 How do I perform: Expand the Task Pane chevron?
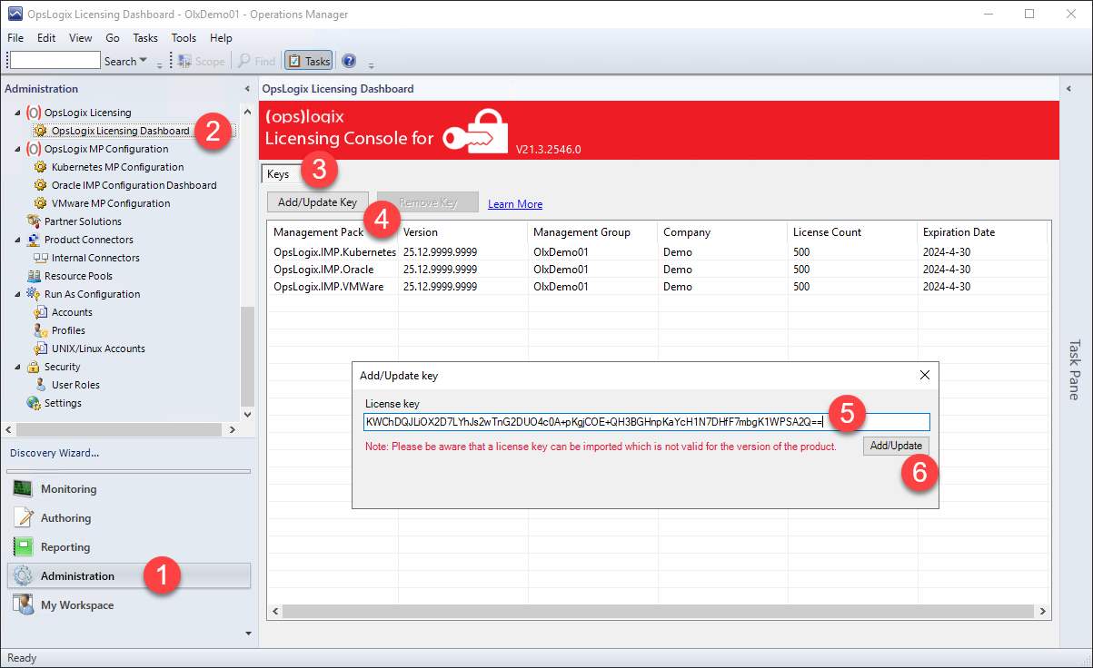tap(1069, 89)
